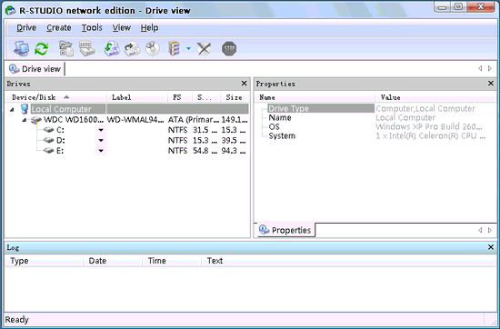The image size is (500, 329).
Task: Click the Open Image toolbar icon
Action: (x=112, y=49)
